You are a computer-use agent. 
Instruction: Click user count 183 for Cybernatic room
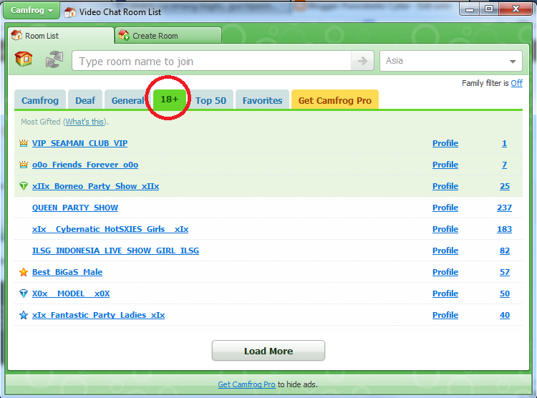point(505,229)
